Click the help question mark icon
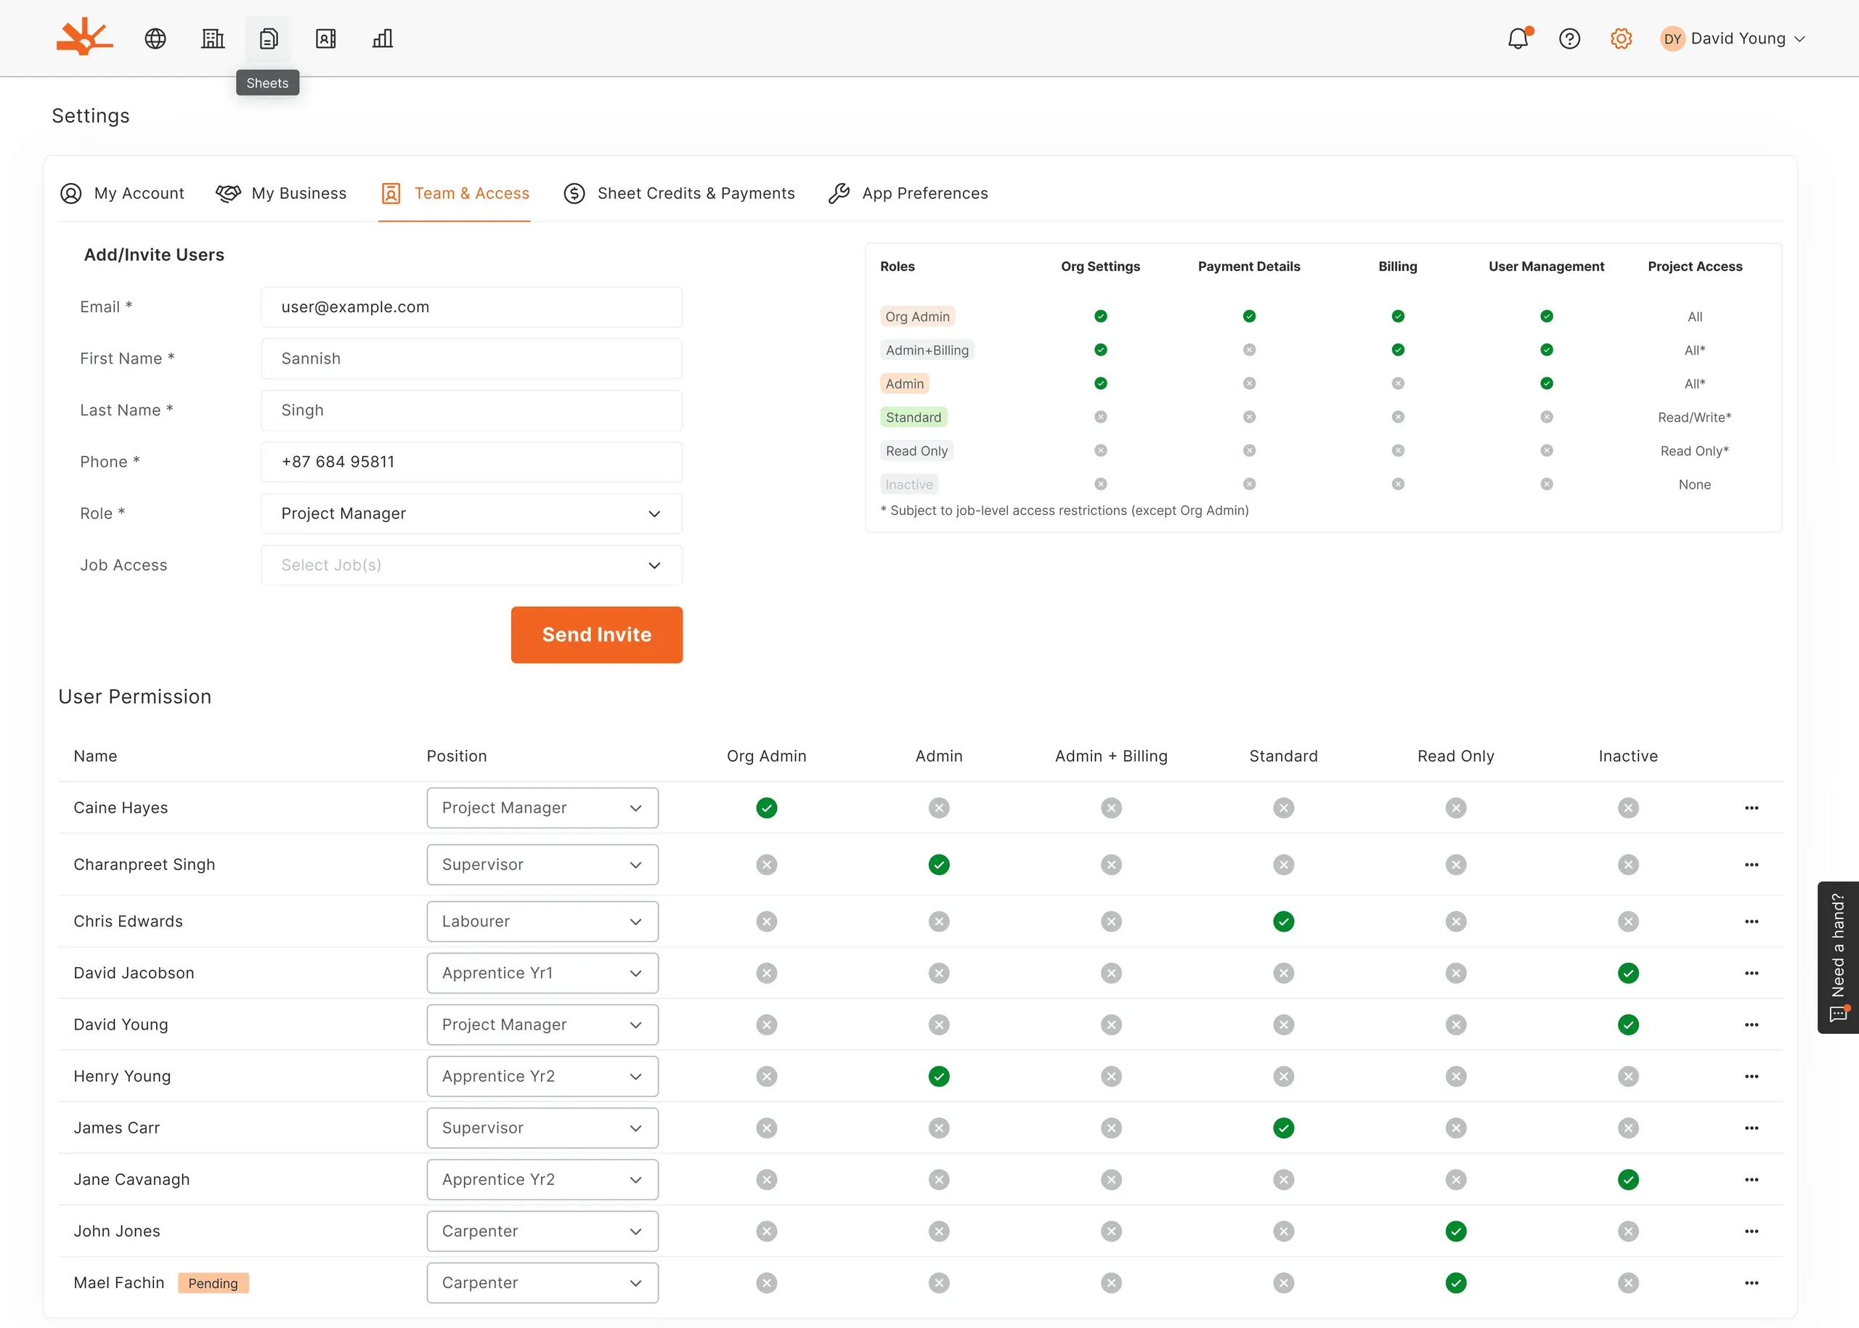The height and width of the screenshot is (1328, 1859). pos(1569,38)
